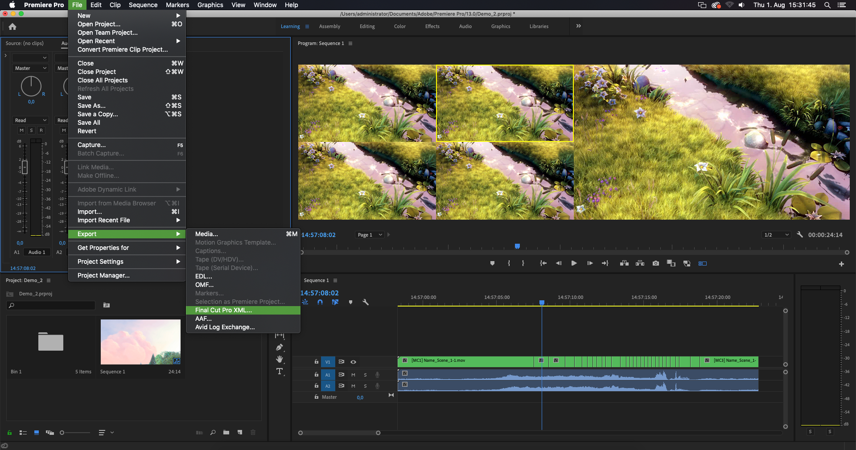Select Media... in Export submenu
This screenshot has height=450, width=856.
coord(243,234)
